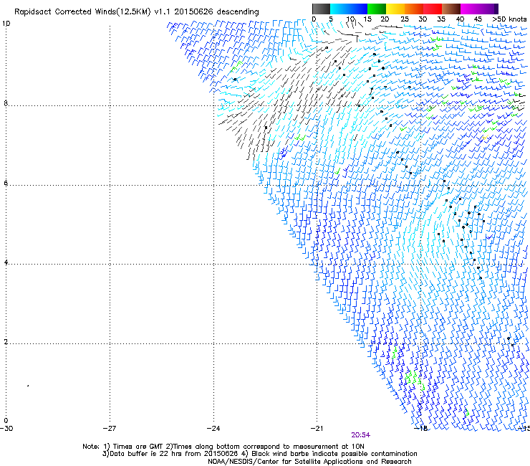The image size is (530, 466).
Task: Select the gray 0–5 knots legend segment
Action: pos(321,9)
